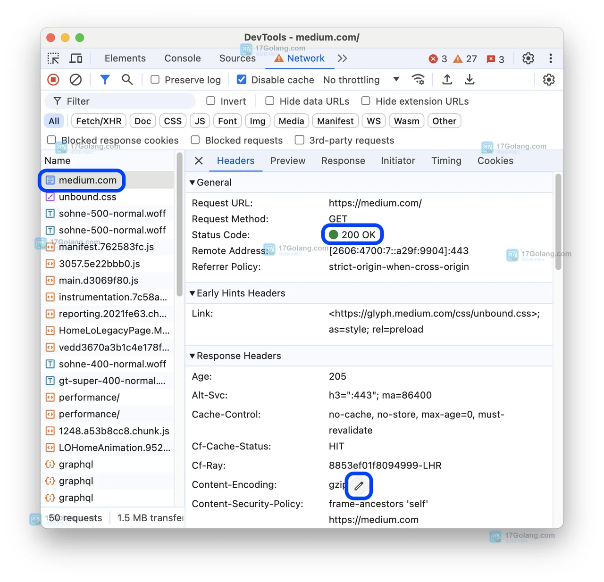
Task: Toggle the device toolbar icon
Action: tap(76, 58)
